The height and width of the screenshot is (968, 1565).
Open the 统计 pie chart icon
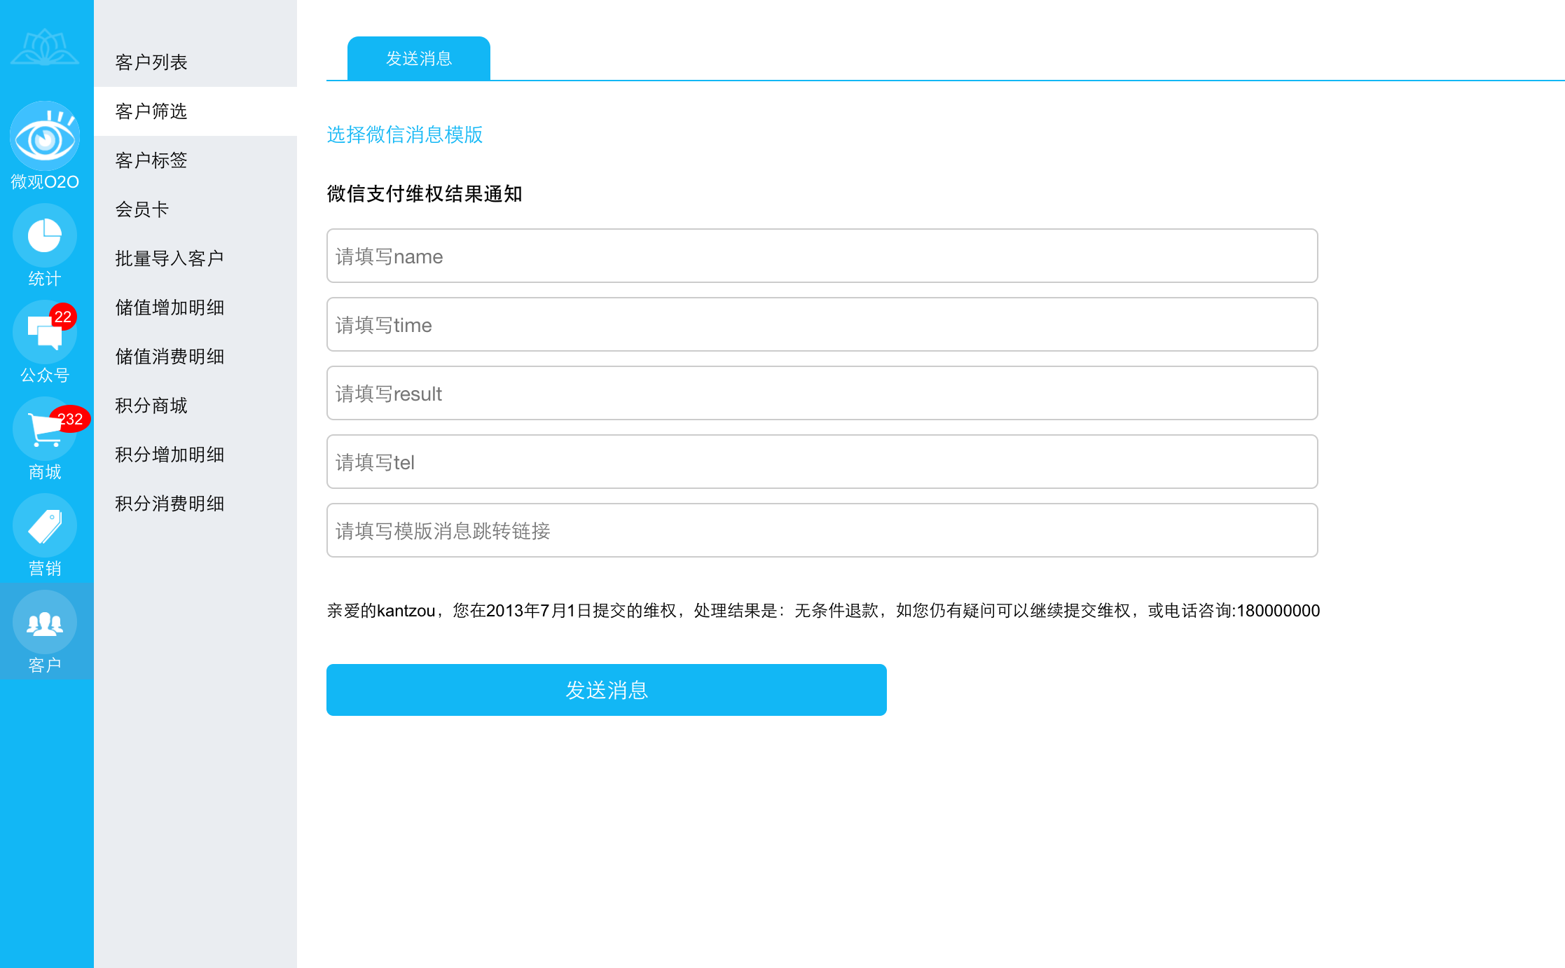(45, 235)
